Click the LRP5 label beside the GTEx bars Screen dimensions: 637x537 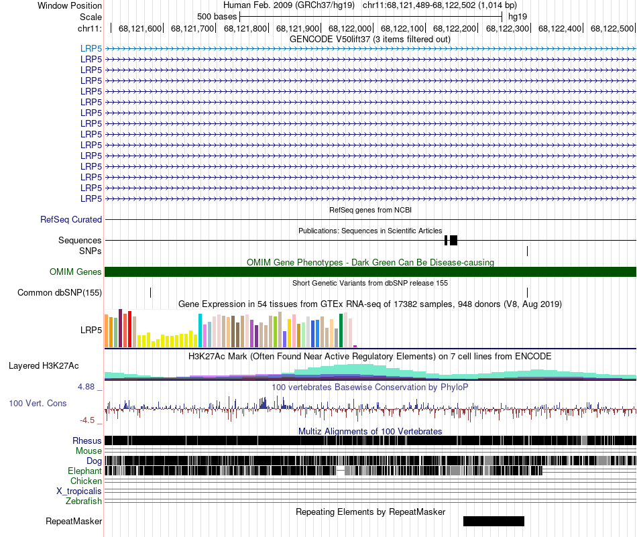point(91,331)
